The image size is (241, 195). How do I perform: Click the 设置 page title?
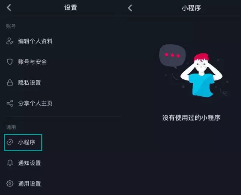[71, 8]
